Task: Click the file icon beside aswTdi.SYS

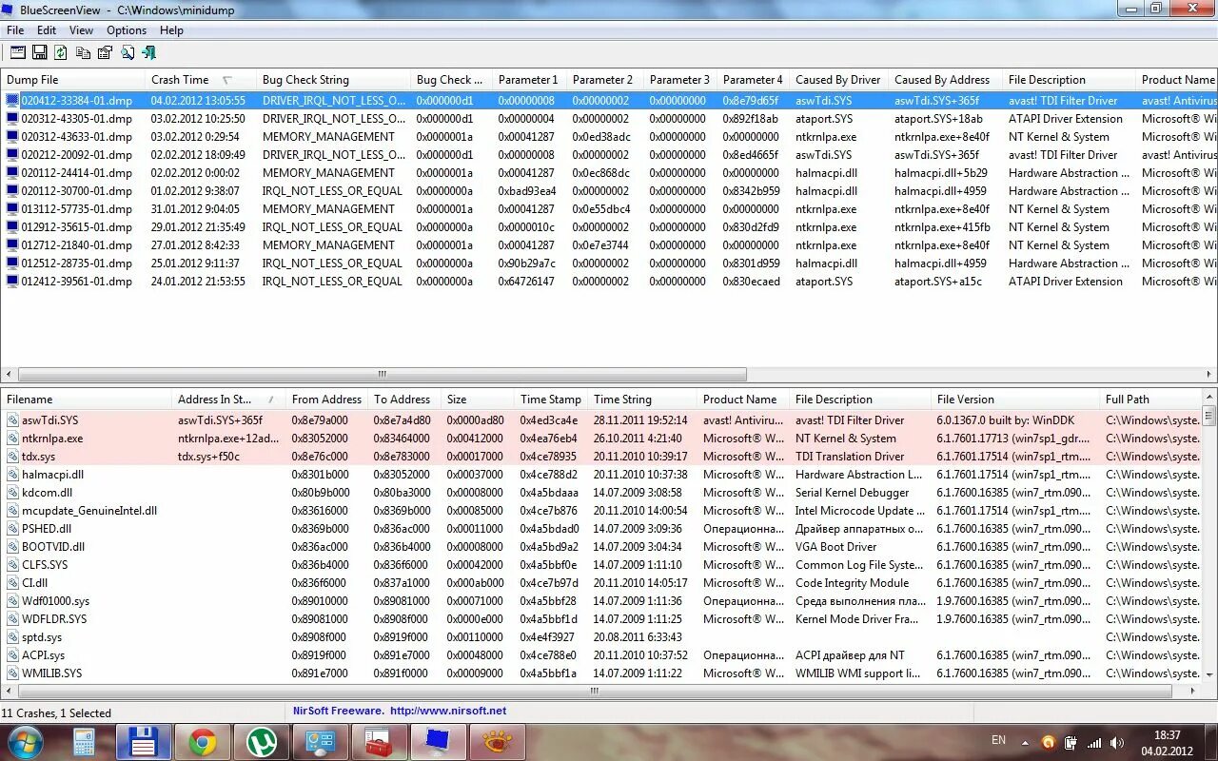Action: point(13,420)
